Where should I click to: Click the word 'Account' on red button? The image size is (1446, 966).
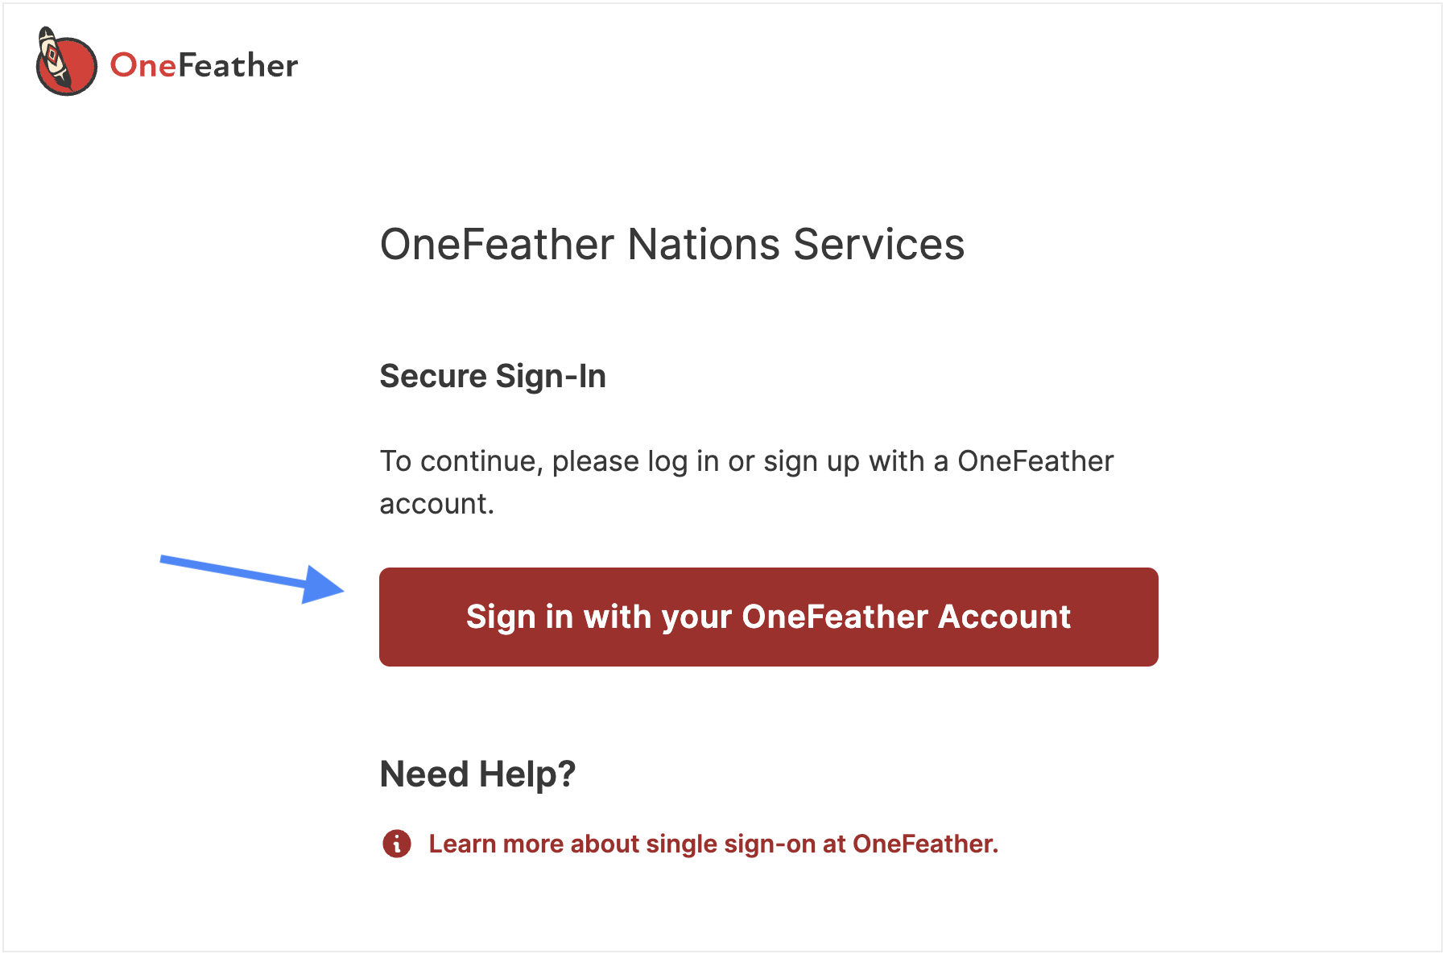click(1004, 617)
